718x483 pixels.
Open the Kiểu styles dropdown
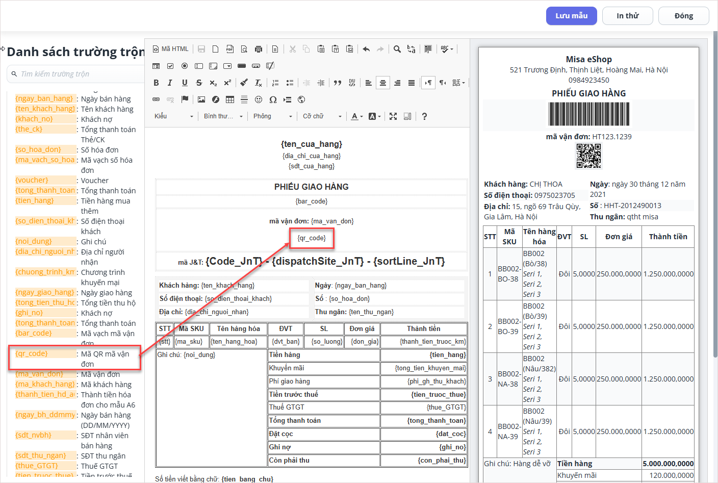pos(174,116)
